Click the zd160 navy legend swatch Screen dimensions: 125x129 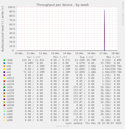click(4, 90)
